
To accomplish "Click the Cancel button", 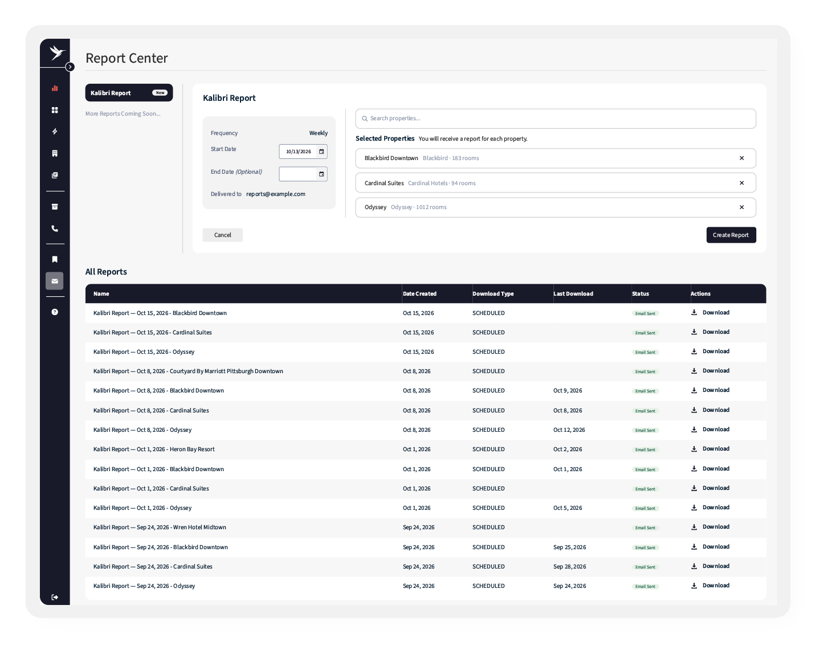I will (223, 235).
